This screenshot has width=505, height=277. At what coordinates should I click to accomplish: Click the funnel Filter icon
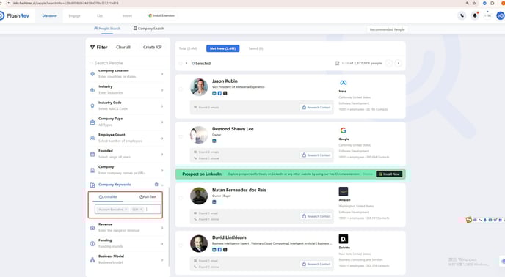click(x=92, y=47)
